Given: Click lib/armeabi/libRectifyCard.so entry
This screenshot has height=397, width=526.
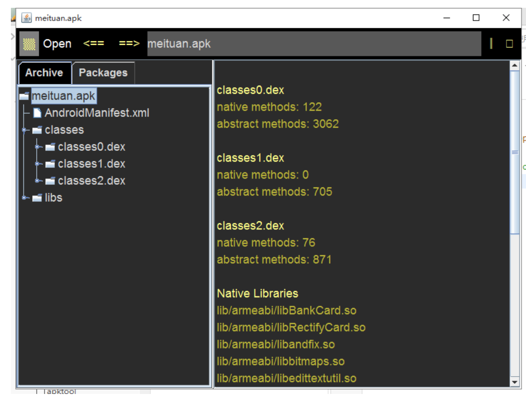Looking at the screenshot, I should coord(291,327).
